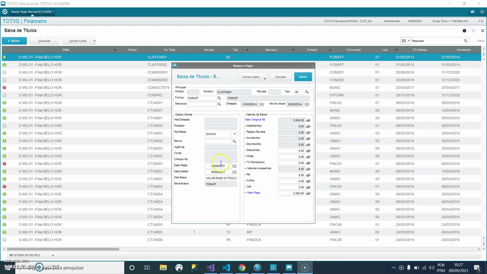Open the column selector dropdown beside Pesquisar
Image resolution: width=487 pixels, height=274 pixels.
point(405,41)
